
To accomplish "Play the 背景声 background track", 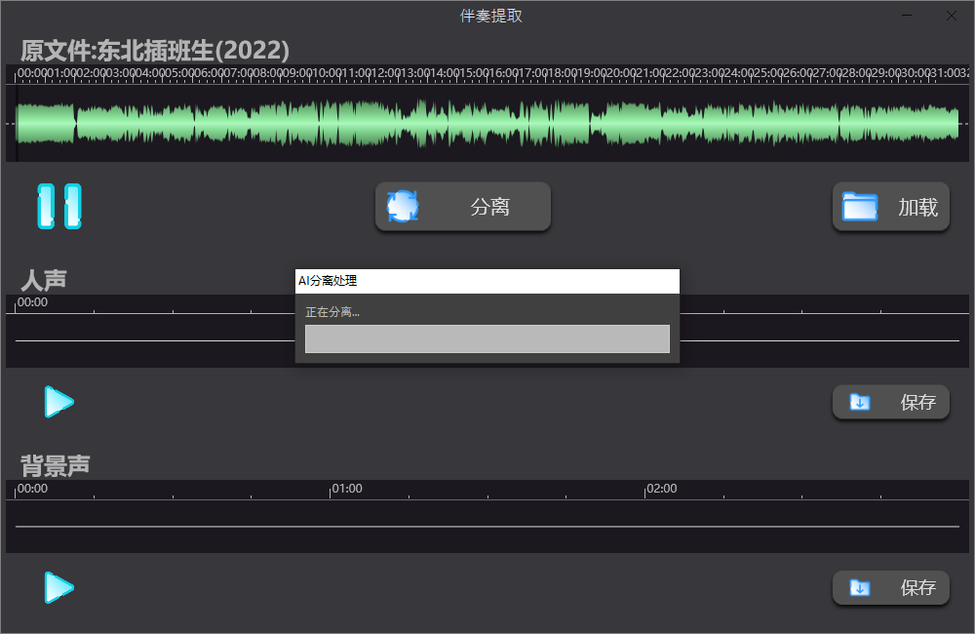I will point(58,587).
